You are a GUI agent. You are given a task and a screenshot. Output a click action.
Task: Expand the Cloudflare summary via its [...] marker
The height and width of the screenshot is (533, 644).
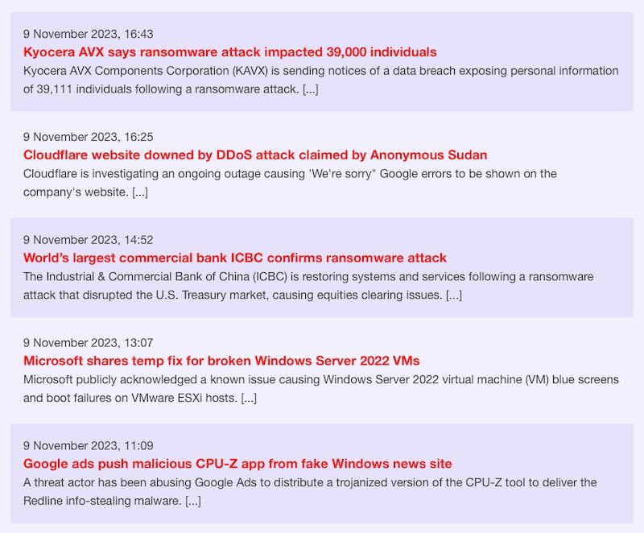[x=140, y=192]
